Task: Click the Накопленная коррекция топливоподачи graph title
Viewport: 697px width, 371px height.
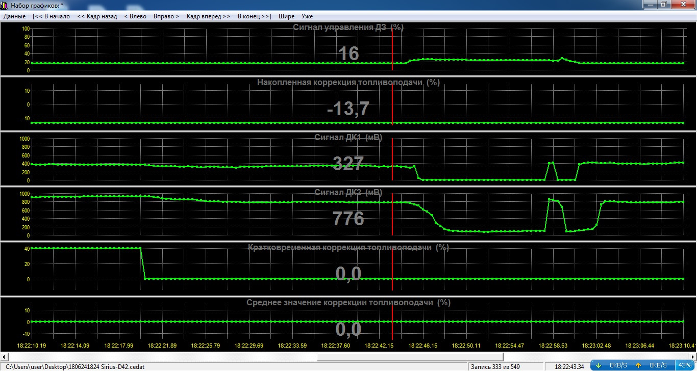Action: click(348, 82)
